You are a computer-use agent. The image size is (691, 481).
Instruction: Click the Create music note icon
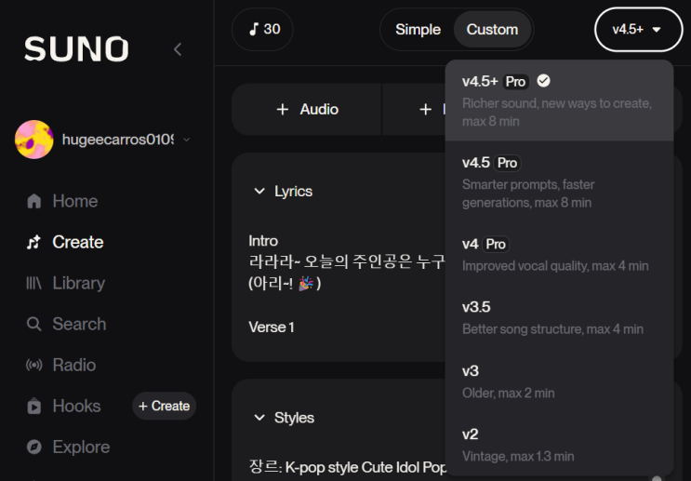point(34,242)
